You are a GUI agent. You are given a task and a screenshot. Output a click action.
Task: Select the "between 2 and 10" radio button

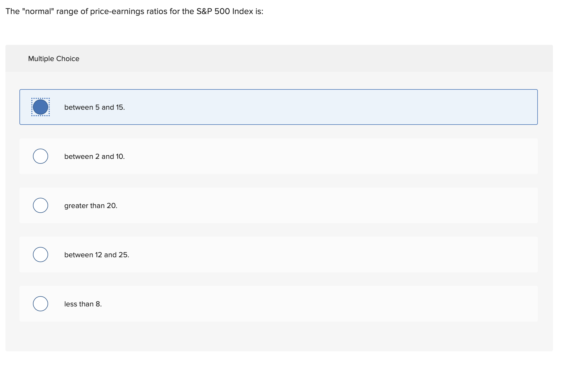tap(41, 156)
